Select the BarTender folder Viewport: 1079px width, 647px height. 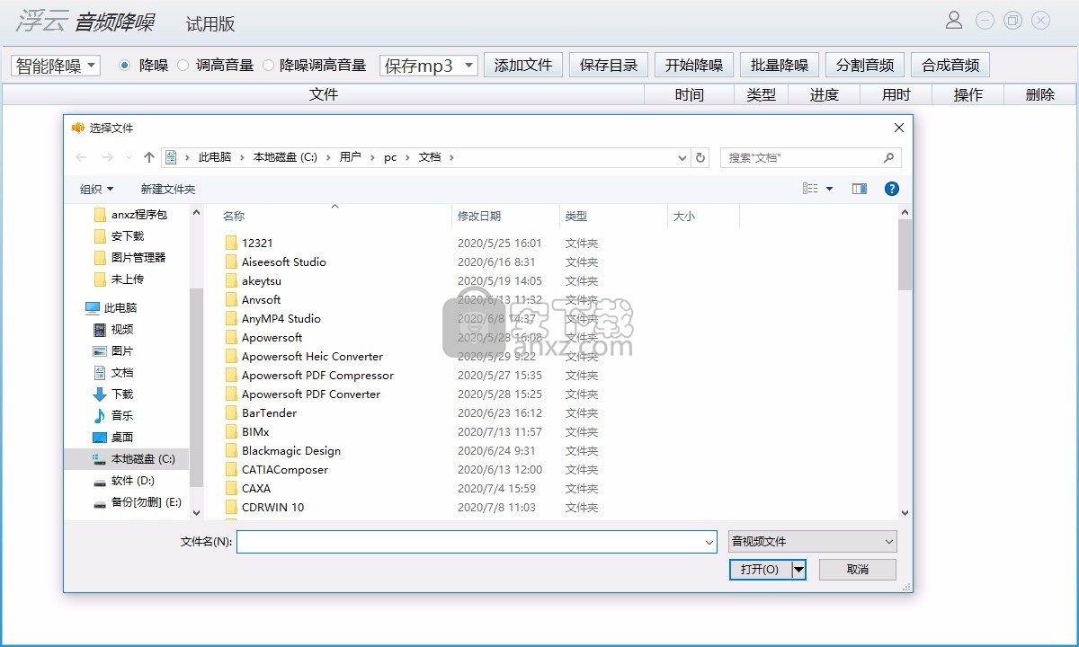tap(269, 412)
